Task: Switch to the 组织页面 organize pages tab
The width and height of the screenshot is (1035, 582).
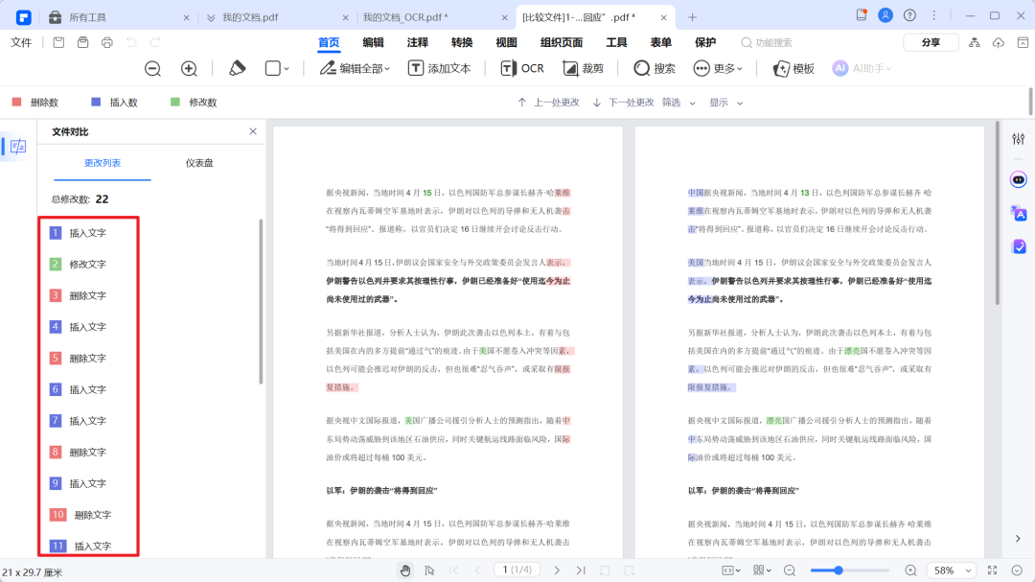Action: pos(561,42)
